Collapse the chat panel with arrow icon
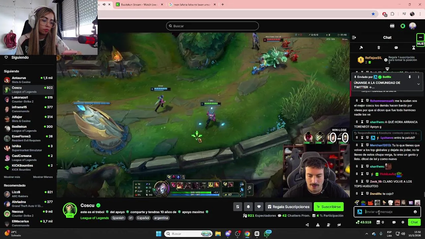The image size is (425, 239). tap(354, 38)
